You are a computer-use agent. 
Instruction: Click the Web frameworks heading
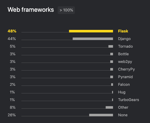tap(31, 10)
